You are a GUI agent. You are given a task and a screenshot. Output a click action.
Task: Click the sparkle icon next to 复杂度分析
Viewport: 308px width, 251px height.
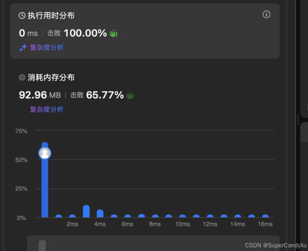coord(23,48)
